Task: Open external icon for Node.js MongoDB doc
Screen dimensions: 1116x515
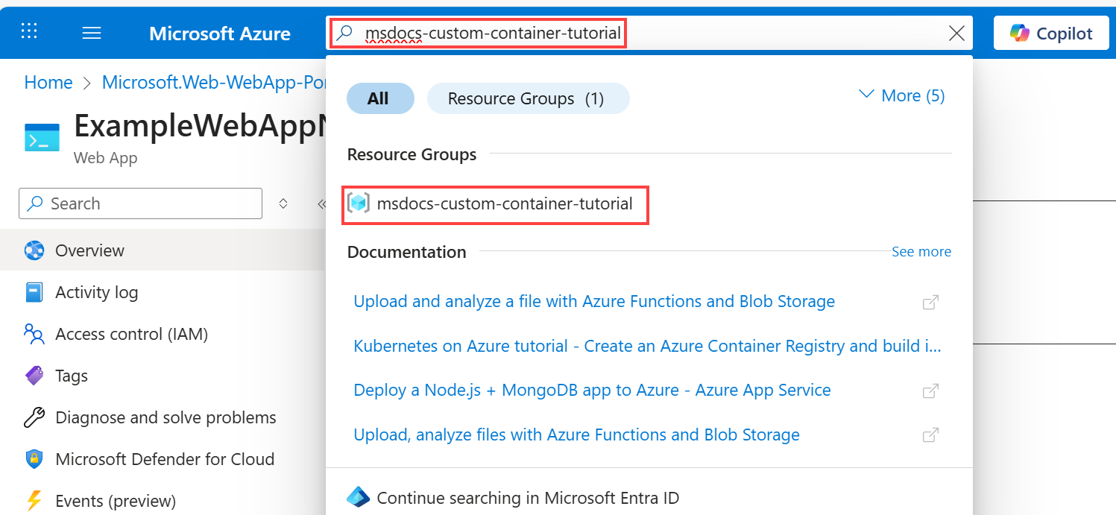Action: coord(930,391)
